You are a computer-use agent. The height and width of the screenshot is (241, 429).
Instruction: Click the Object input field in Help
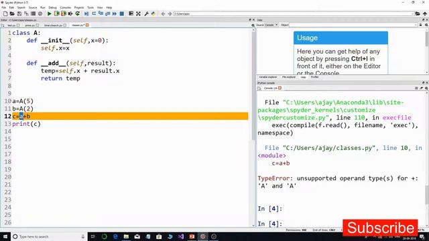coord(353,25)
